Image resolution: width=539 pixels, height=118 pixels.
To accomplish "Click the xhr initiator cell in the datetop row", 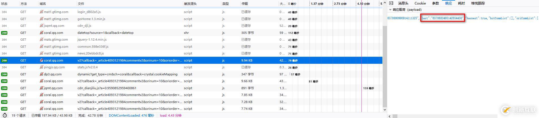I will (186, 33).
